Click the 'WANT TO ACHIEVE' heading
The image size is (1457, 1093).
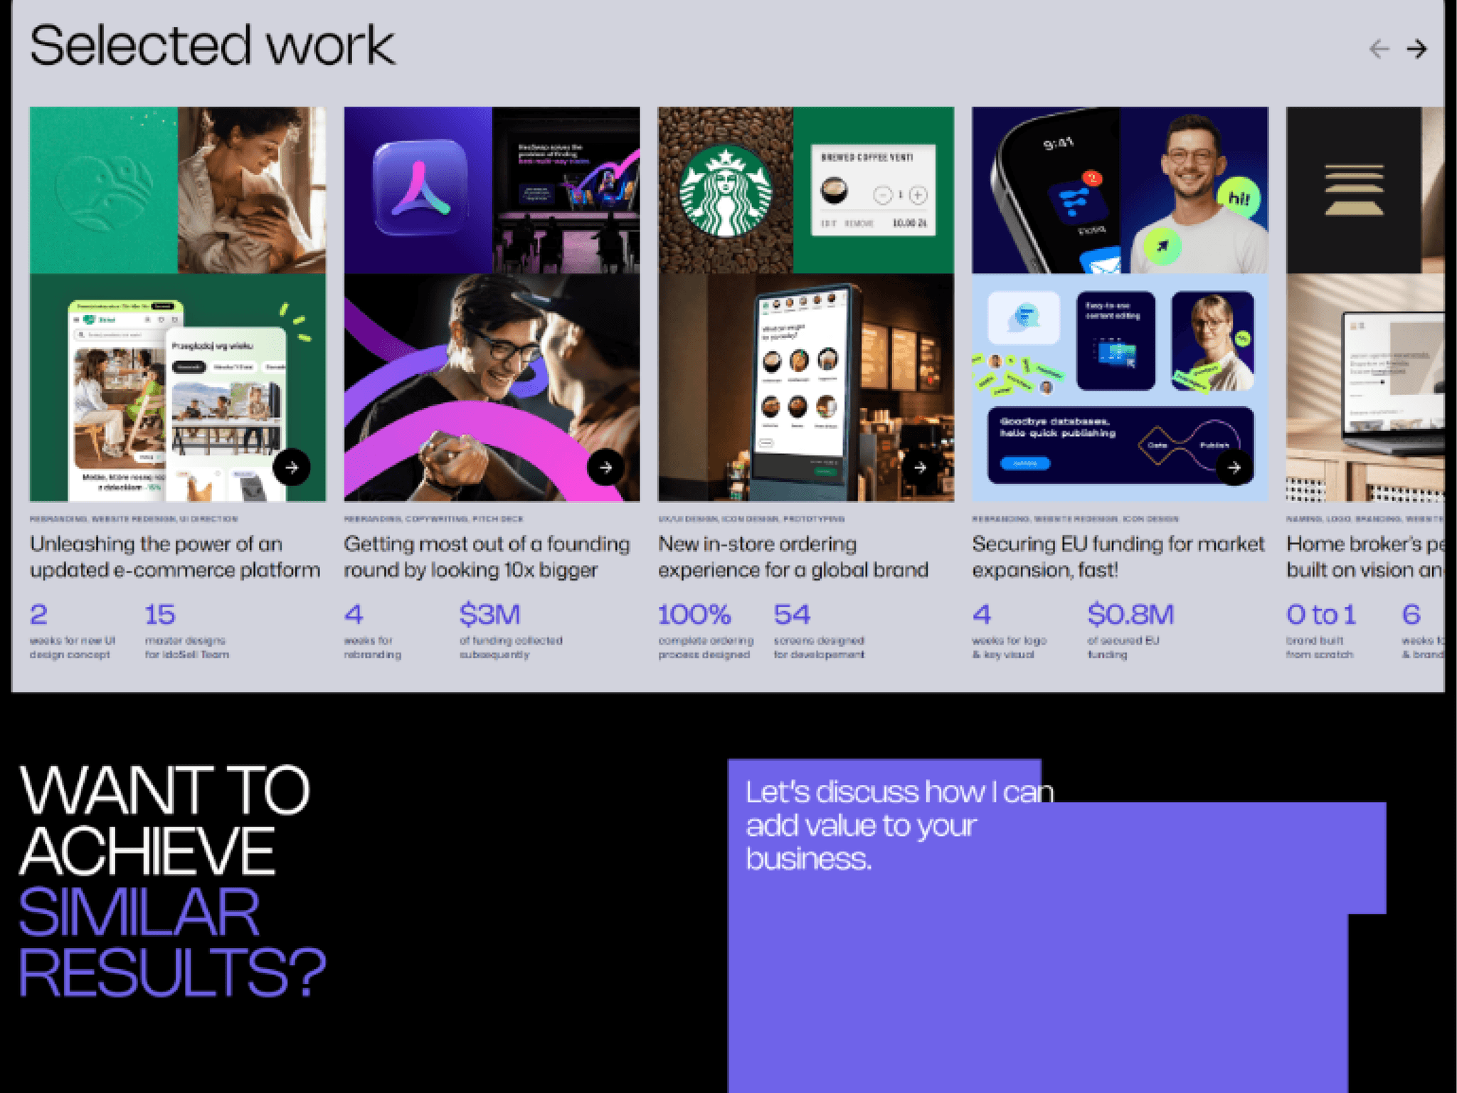164,820
